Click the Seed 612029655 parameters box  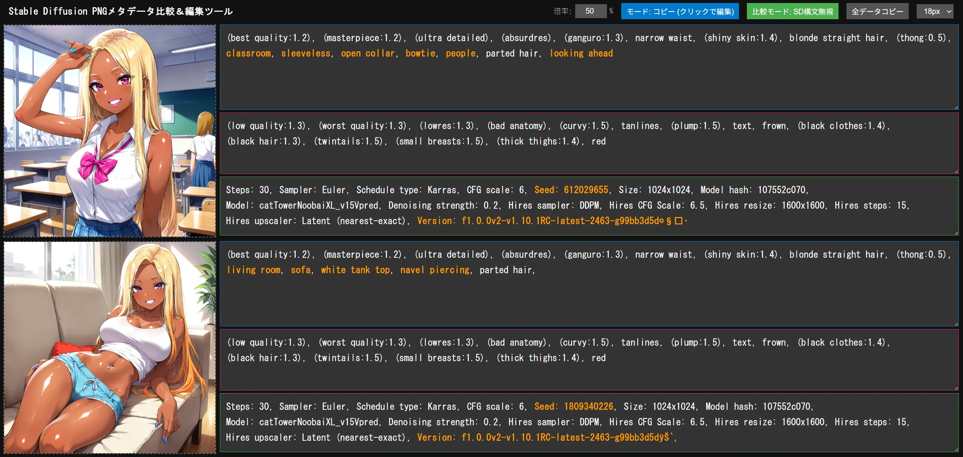coord(589,206)
